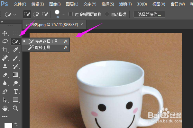Select the Hand tool
This screenshot has height=128, width=193.
pyautogui.click(x=5, y=108)
